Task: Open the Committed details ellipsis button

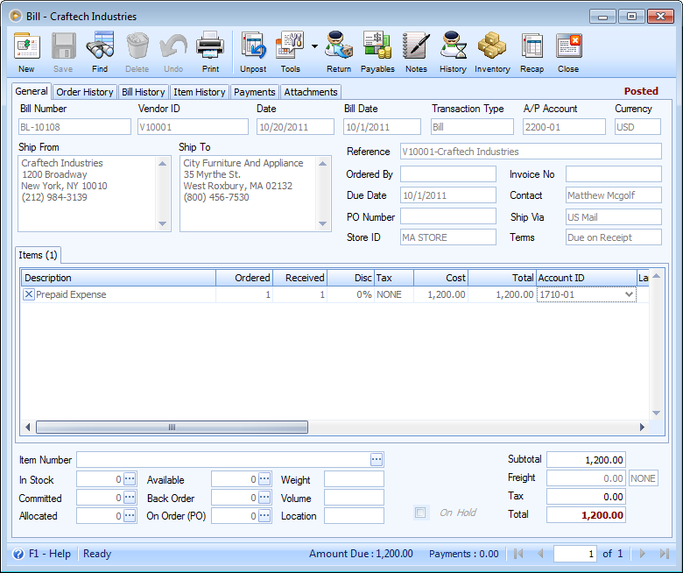Action: [x=130, y=497]
